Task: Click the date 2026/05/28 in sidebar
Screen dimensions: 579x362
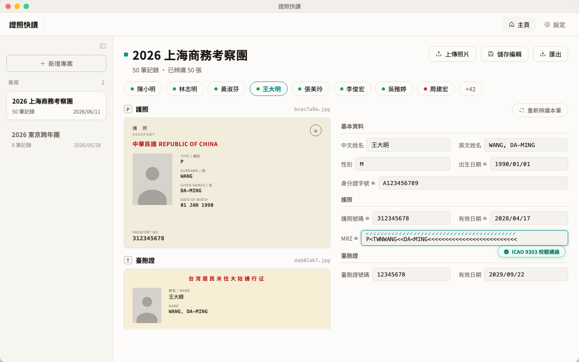Action: (x=87, y=145)
